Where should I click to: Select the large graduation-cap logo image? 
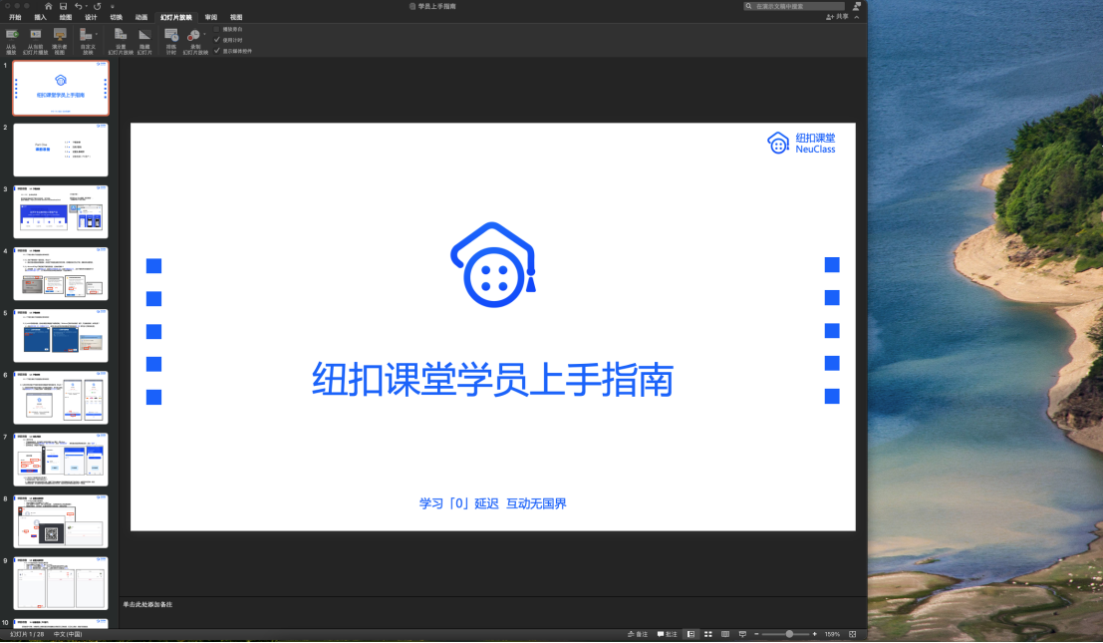(493, 264)
